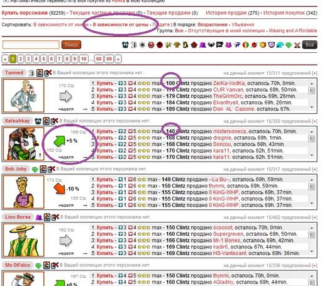The image size is (322, 286).
Task: Filter by the black pirate flag clan icon
Action: pos(219,45)
